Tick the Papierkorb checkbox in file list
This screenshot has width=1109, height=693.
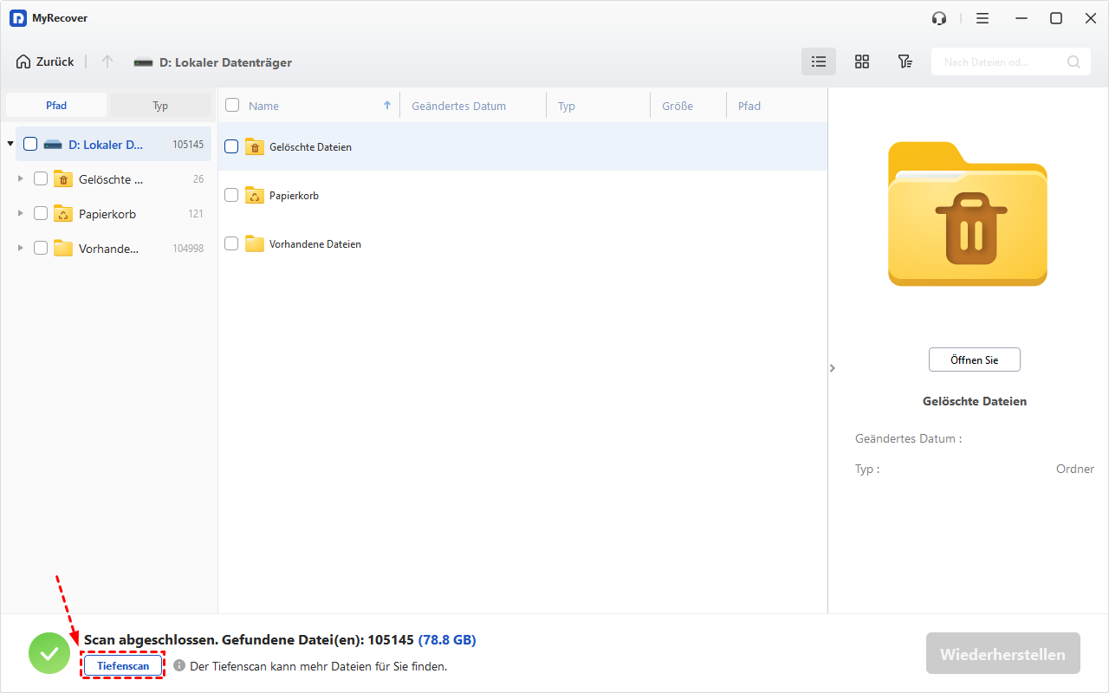[231, 195]
